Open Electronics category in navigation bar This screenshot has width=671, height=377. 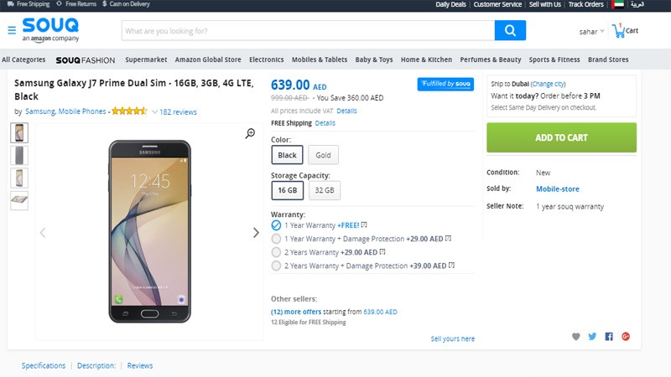click(267, 60)
